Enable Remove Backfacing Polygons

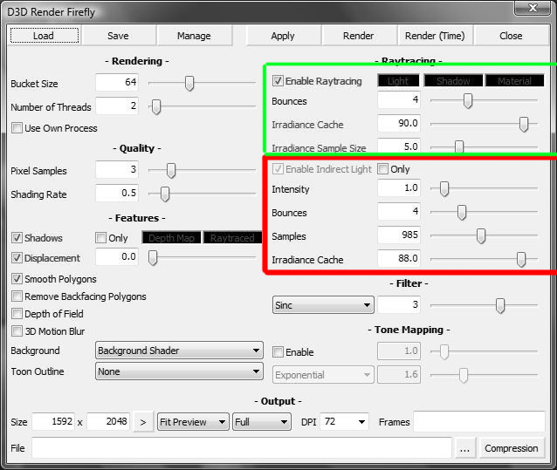point(17,296)
